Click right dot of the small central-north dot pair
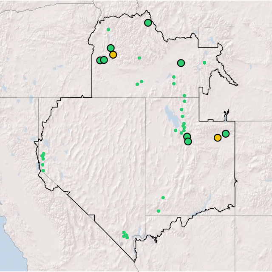272x272 pixels. point(142,82)
